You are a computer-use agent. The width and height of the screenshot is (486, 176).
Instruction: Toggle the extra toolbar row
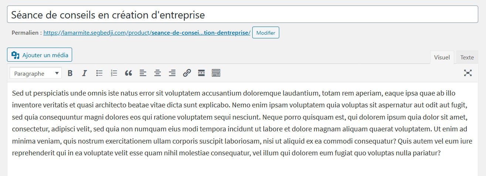[216, 73]
